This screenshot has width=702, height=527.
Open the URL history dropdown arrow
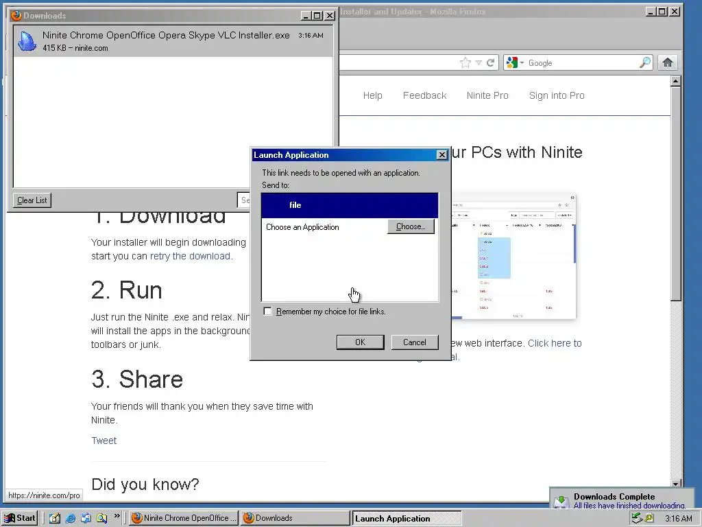479,62
